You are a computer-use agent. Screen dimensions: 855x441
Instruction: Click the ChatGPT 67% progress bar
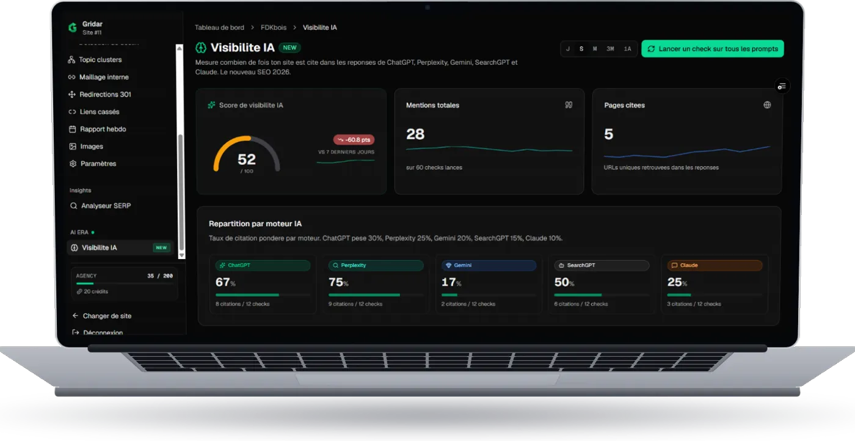pos(263,295)
